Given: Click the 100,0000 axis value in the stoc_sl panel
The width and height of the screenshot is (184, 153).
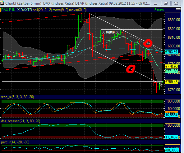Looking at the screenshot, I should [173, 101].
